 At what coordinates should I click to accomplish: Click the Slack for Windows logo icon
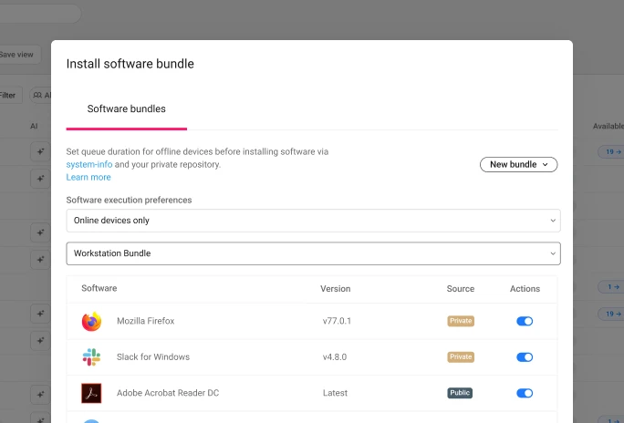(x=91, y=357)
